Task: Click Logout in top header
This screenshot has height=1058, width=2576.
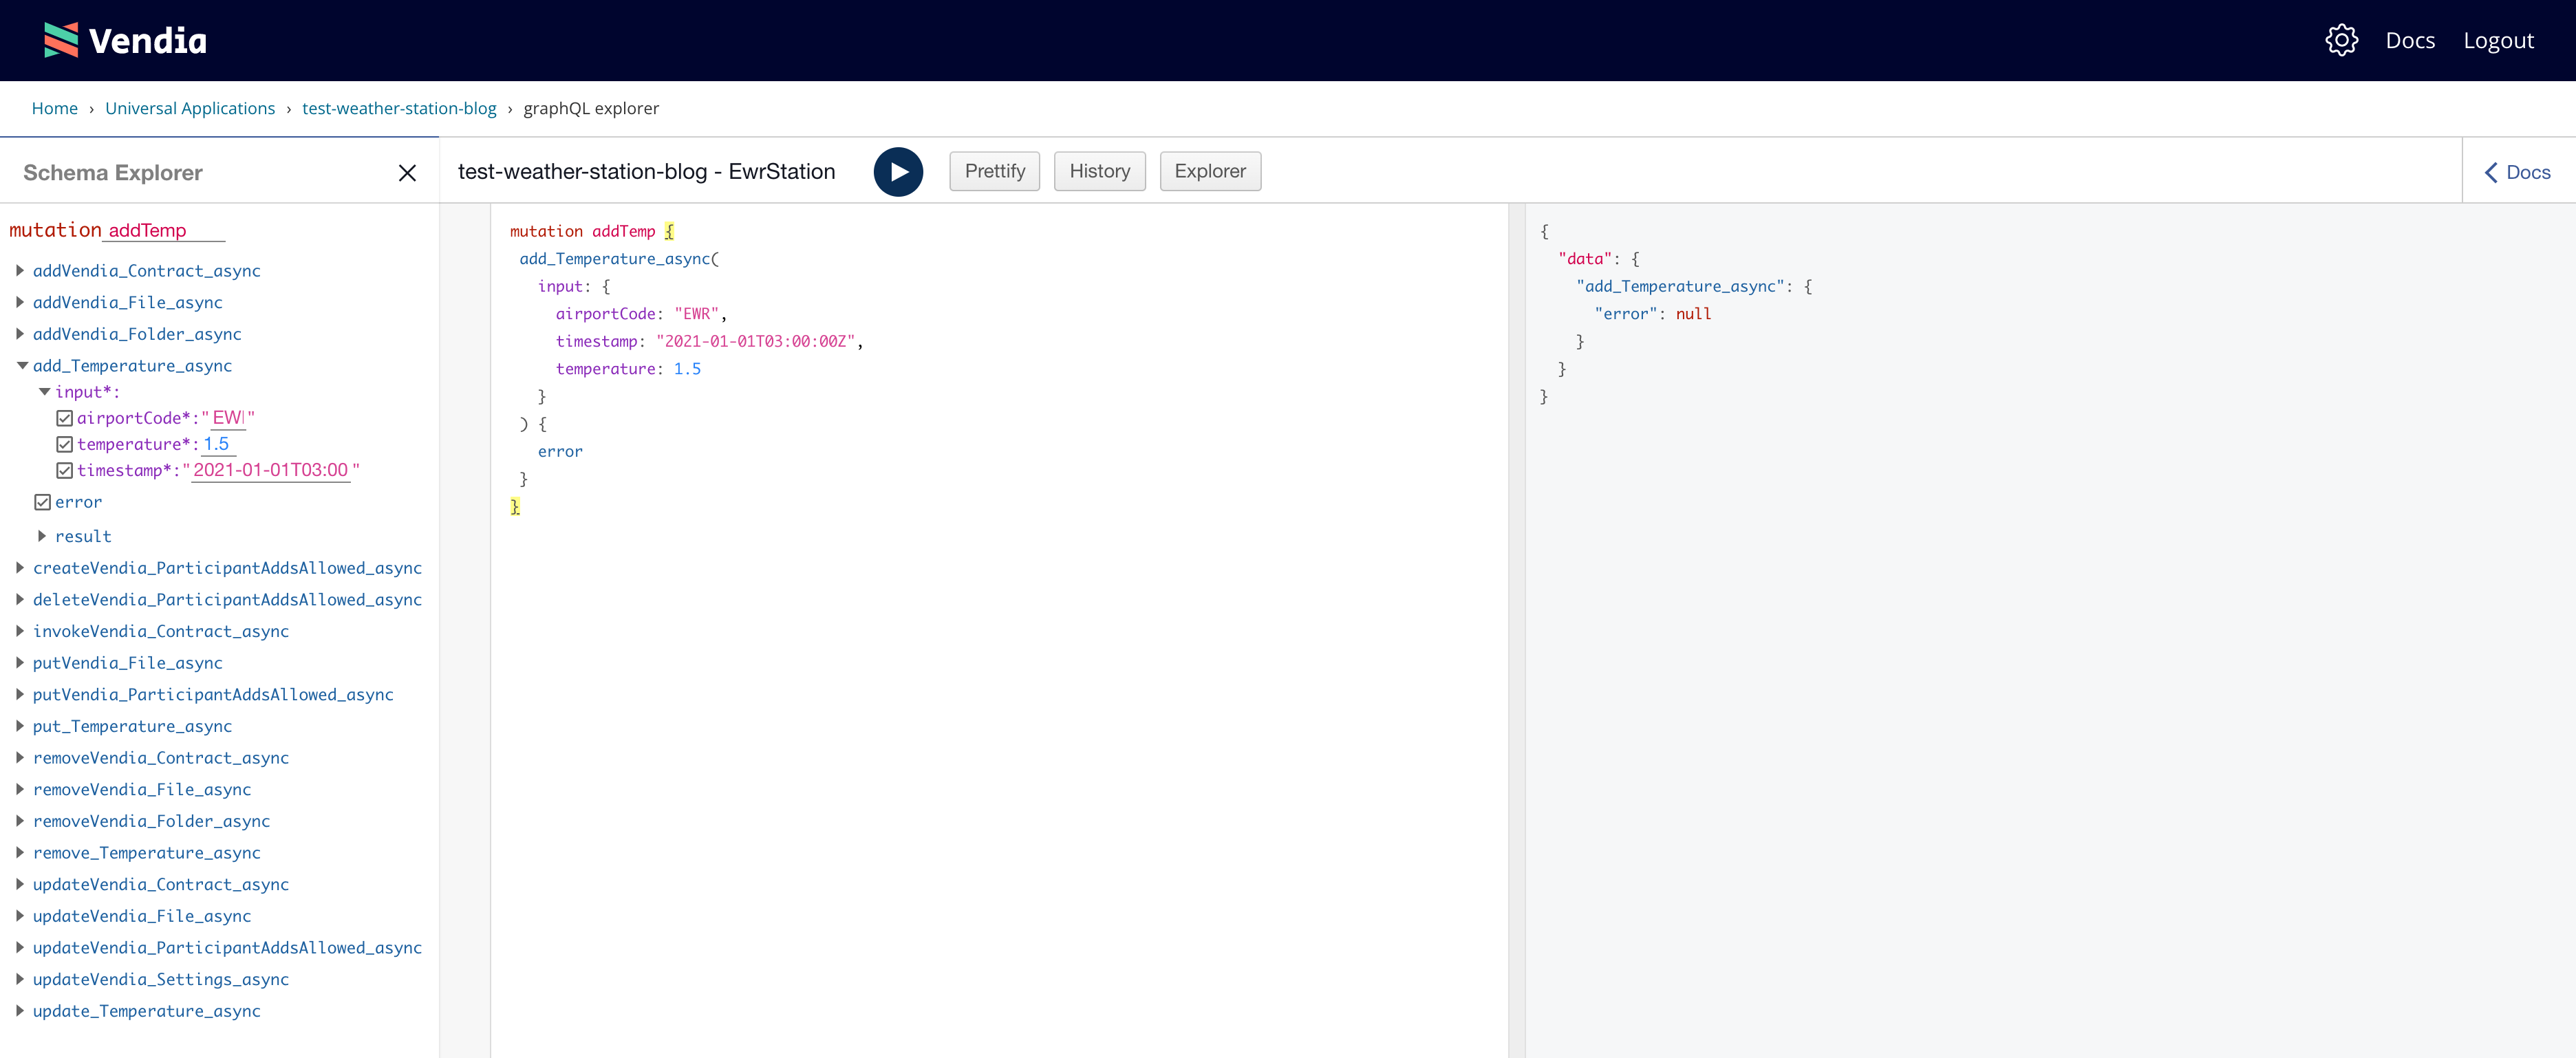Action: (x=2498, y=40)
